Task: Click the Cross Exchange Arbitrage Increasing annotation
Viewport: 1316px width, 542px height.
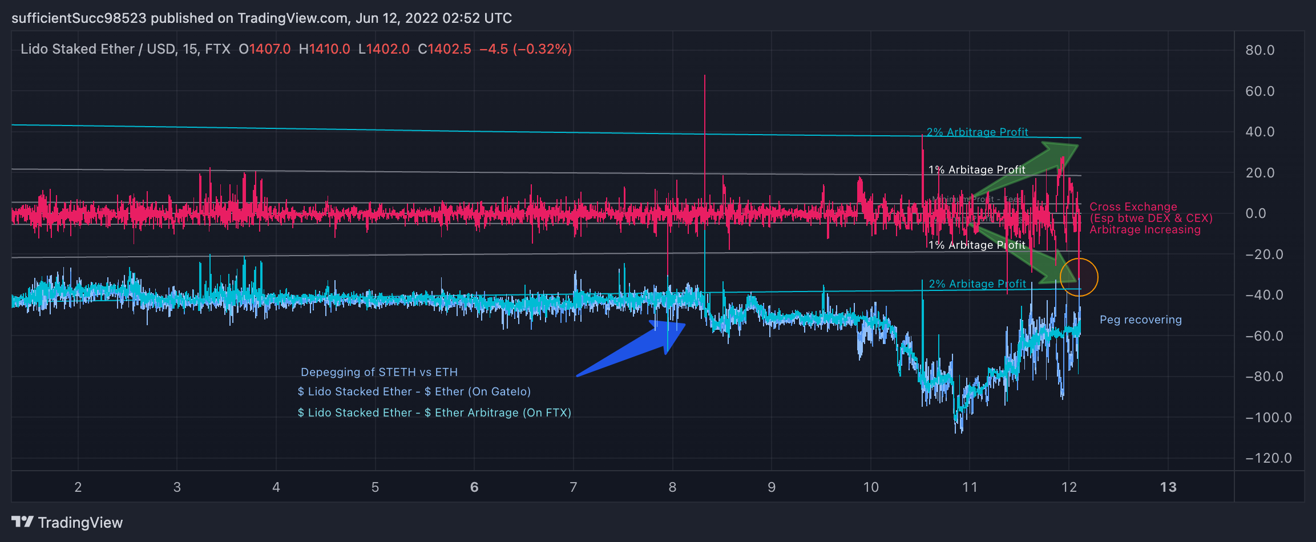Action: click(x=1151, y=218)
